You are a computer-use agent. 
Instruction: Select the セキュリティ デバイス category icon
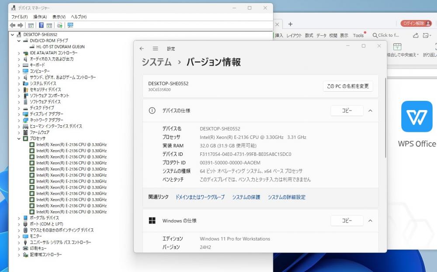click(x=25, y=90)
